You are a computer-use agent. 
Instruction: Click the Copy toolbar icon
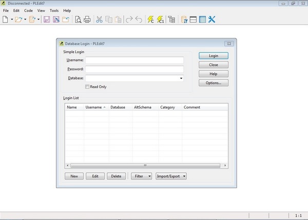pyautogui.click(x=109, y=19)
